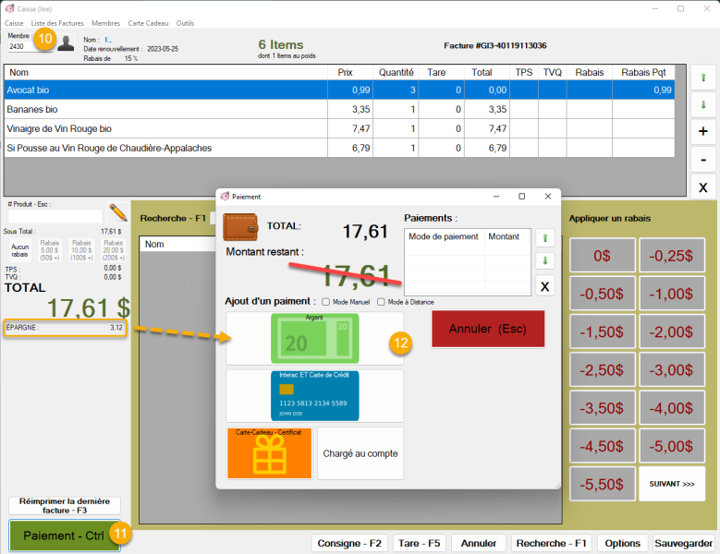Click bottom Recherche - F1 button

[x=552, y=543]
